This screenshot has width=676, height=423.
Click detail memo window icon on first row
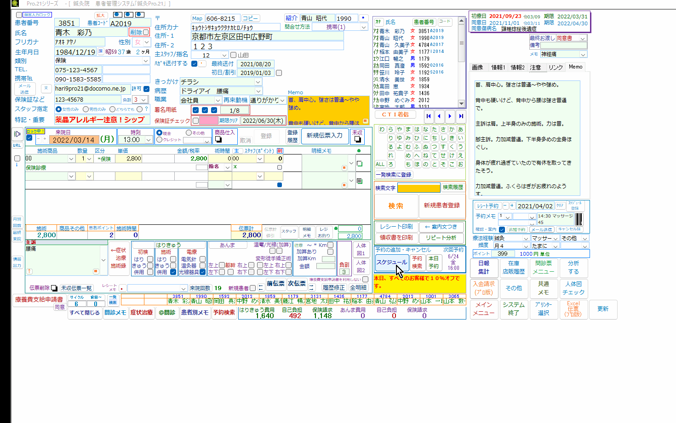pyautogui.click(x=360, y=164)
